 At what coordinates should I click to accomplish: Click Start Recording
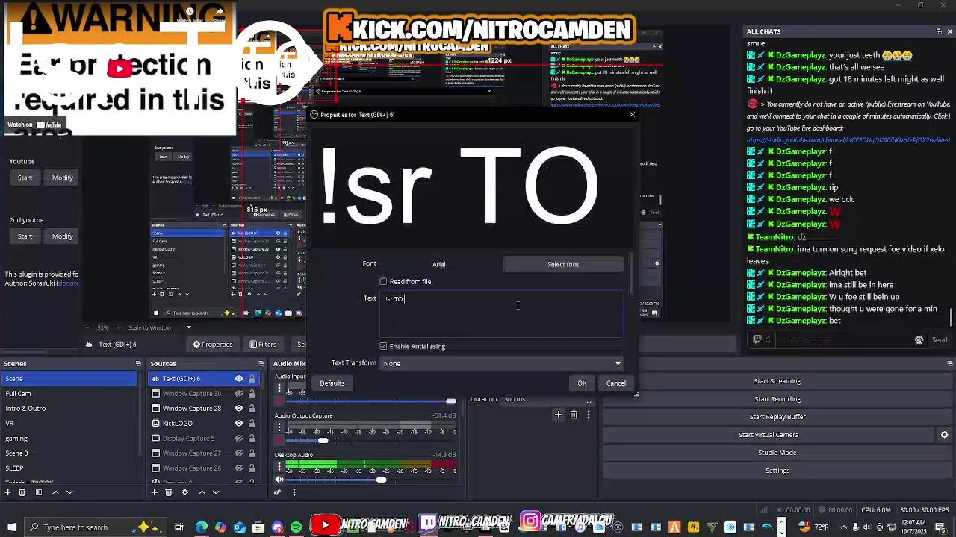coord(777,399)
